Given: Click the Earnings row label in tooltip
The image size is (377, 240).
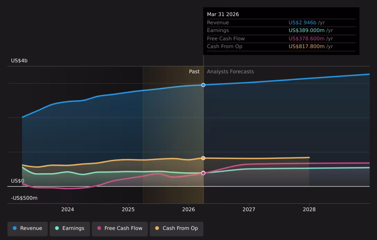Looking at the screenshot, I should [218, 30].
